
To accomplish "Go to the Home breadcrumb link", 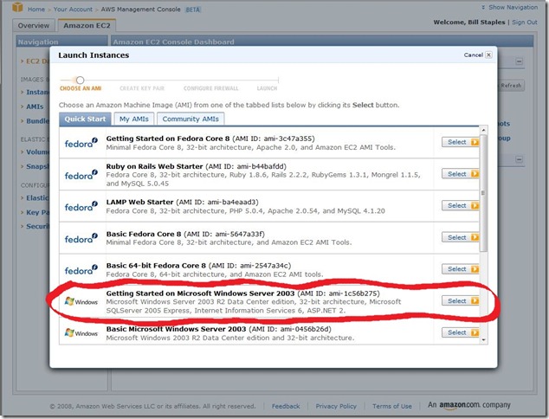I will click(x=36, y=10).
